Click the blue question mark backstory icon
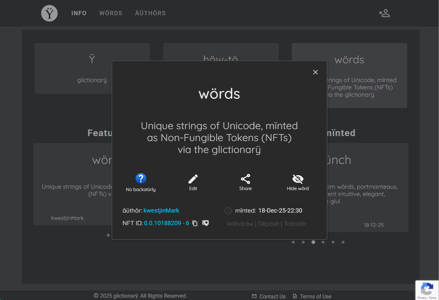 (141, 178)
